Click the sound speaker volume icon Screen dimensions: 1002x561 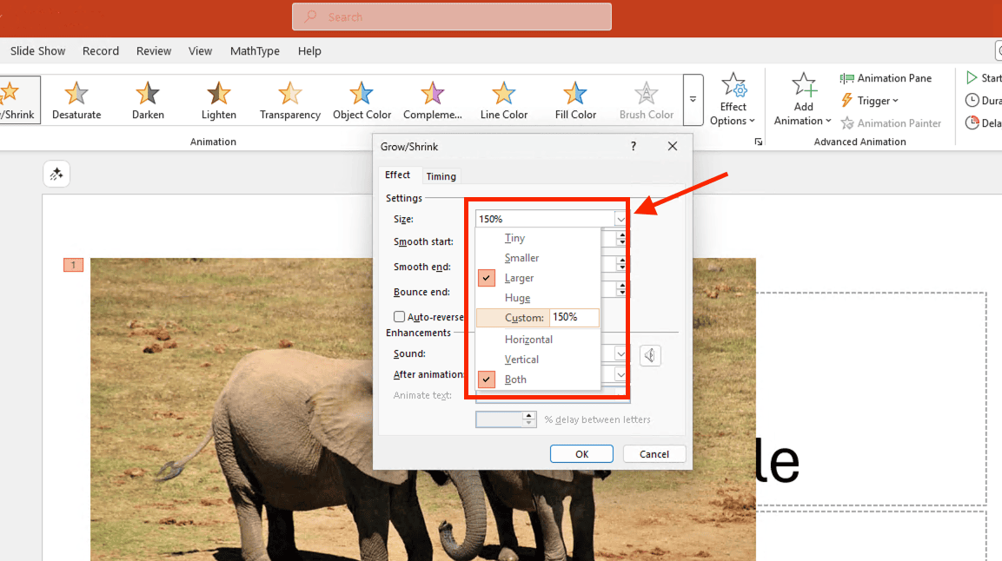click(x=650, y=354)
